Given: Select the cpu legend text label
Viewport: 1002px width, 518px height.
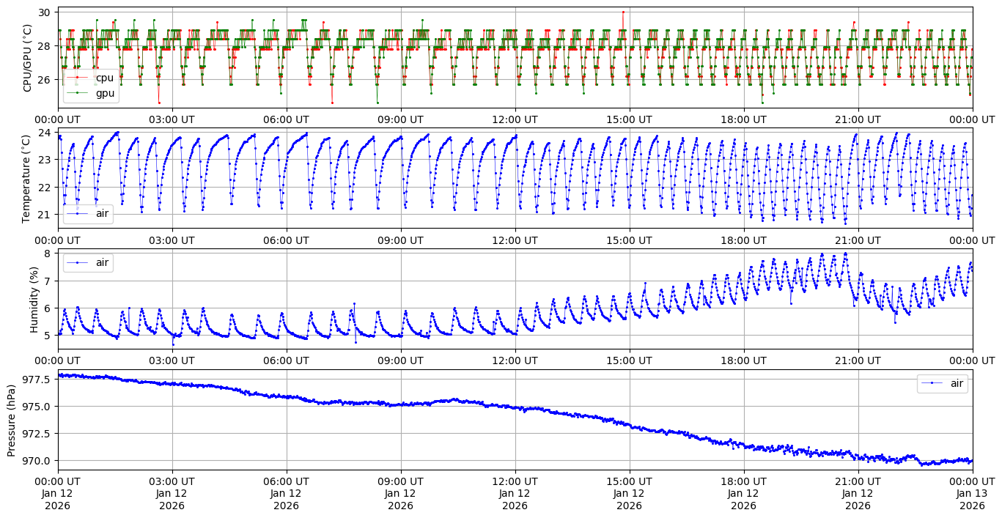Looking at the screenshot, I should 105,78.
